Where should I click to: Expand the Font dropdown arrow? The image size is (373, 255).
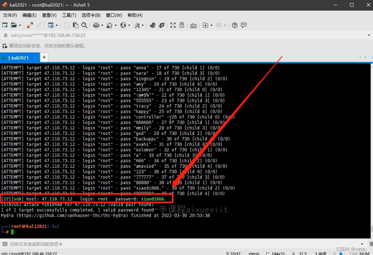pyautogui.click(x=143, y=25)
